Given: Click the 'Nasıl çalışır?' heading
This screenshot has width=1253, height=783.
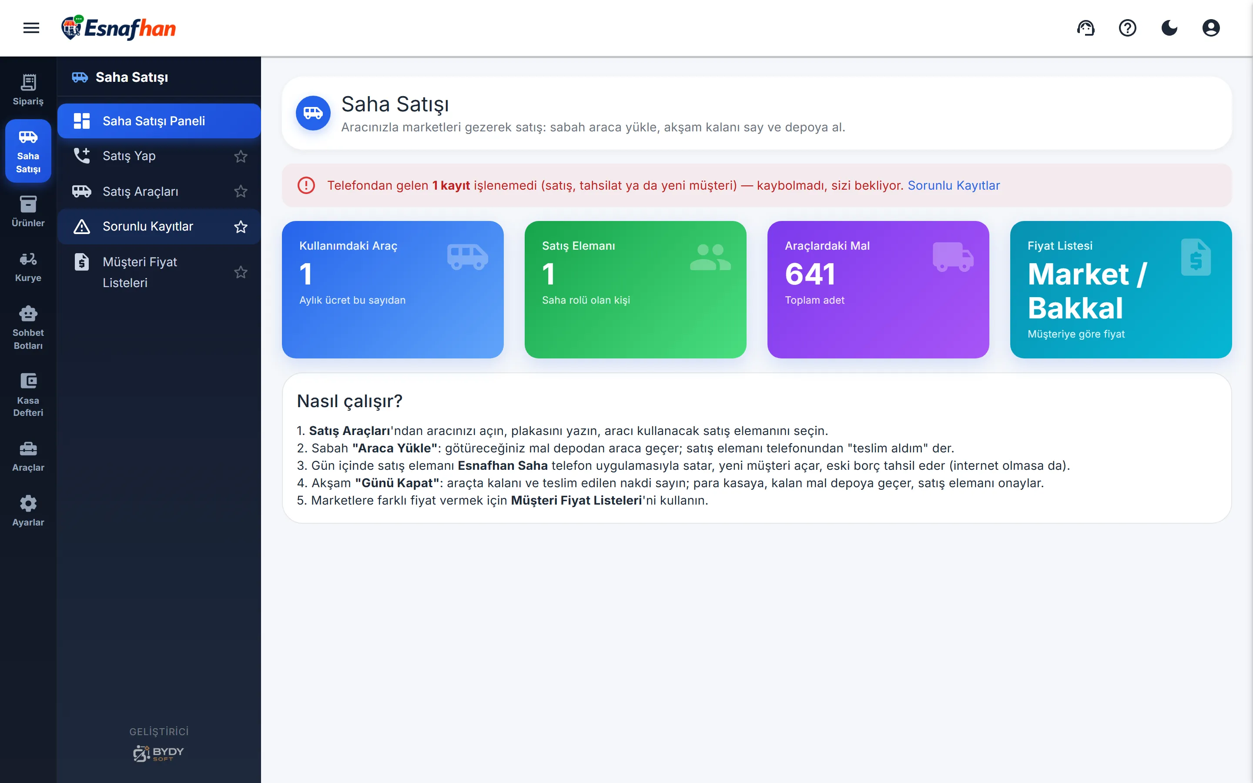Looking at the screenshot, I should [x=349, y=401].
